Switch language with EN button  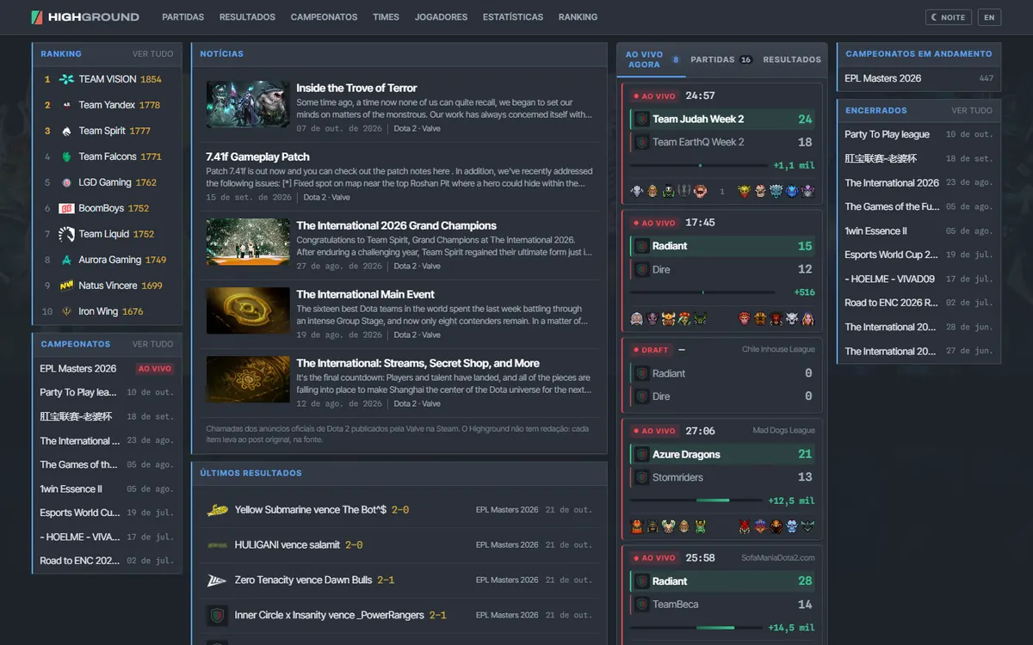[989, 17]
